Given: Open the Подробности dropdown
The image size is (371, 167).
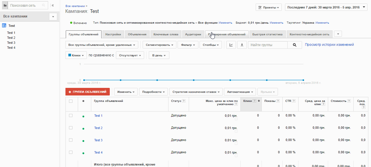Looking at the screenshot, I should (154, 92).
